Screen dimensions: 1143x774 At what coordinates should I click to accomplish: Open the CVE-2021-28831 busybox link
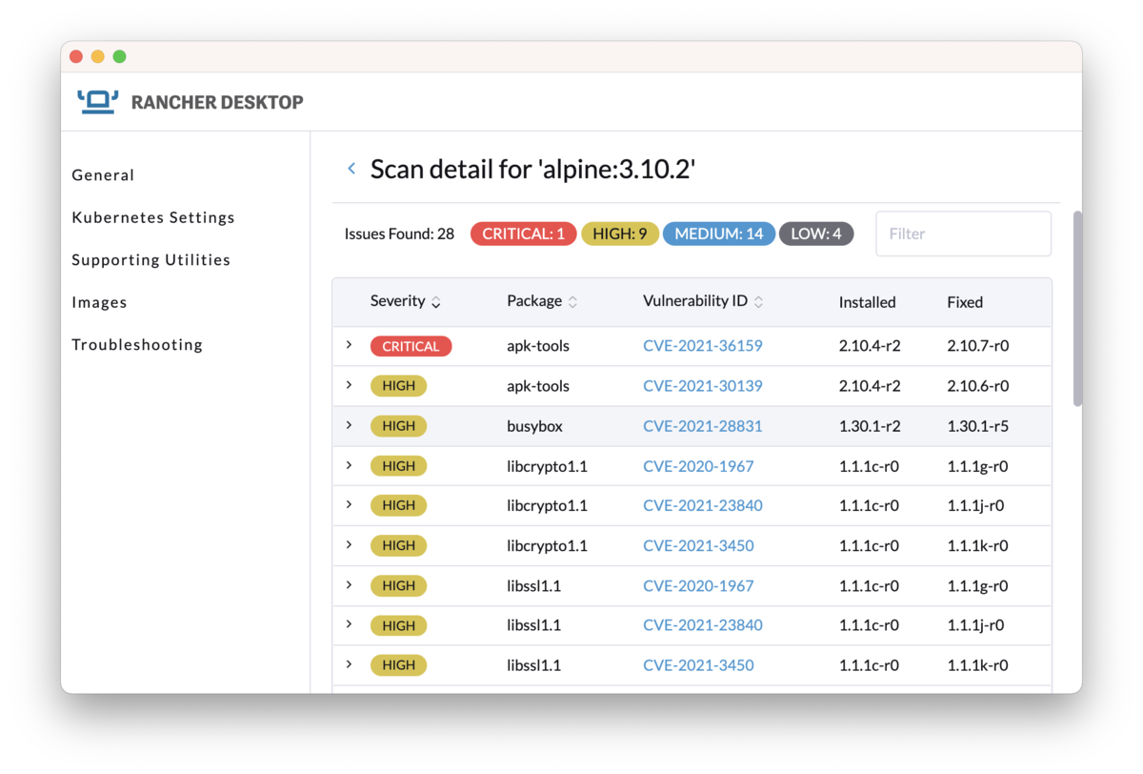tap(703, 426)
